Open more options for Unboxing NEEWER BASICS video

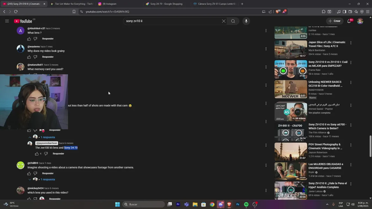point(351,82)
